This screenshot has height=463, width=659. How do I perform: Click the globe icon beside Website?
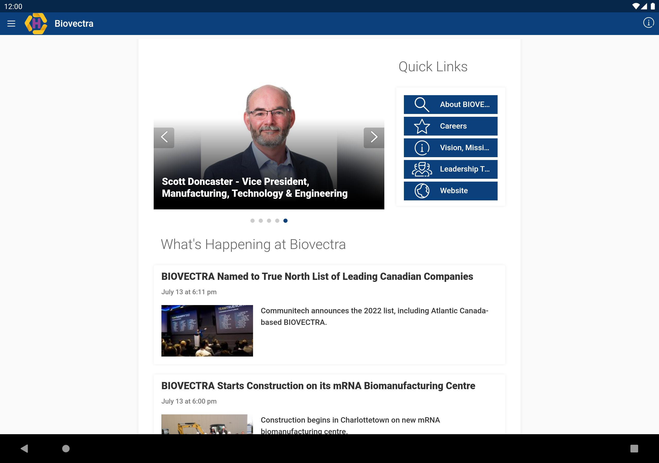pos(422,191)
